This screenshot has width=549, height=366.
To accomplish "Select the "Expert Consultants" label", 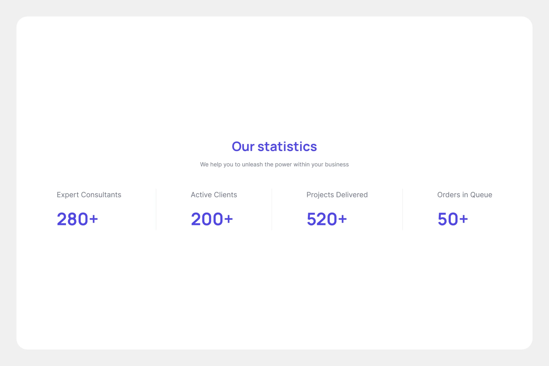I will [89, 195].
